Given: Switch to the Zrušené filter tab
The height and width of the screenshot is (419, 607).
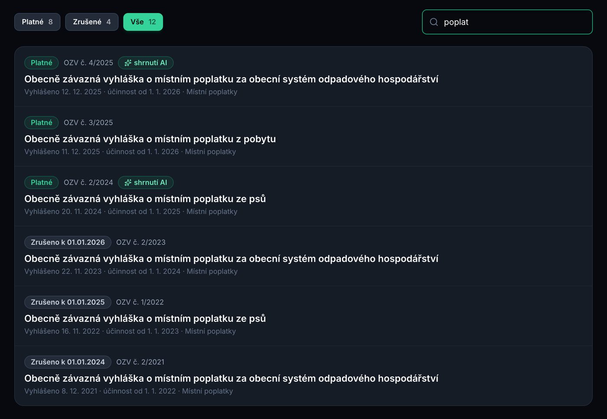Looking at the screenshot, I should click(x=91, y=22).
